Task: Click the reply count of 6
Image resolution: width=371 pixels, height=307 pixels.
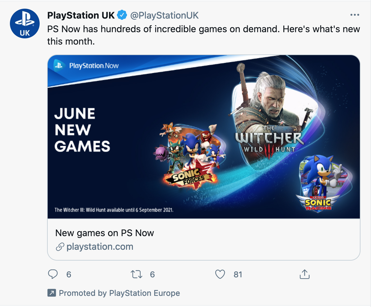Action: 69,274
